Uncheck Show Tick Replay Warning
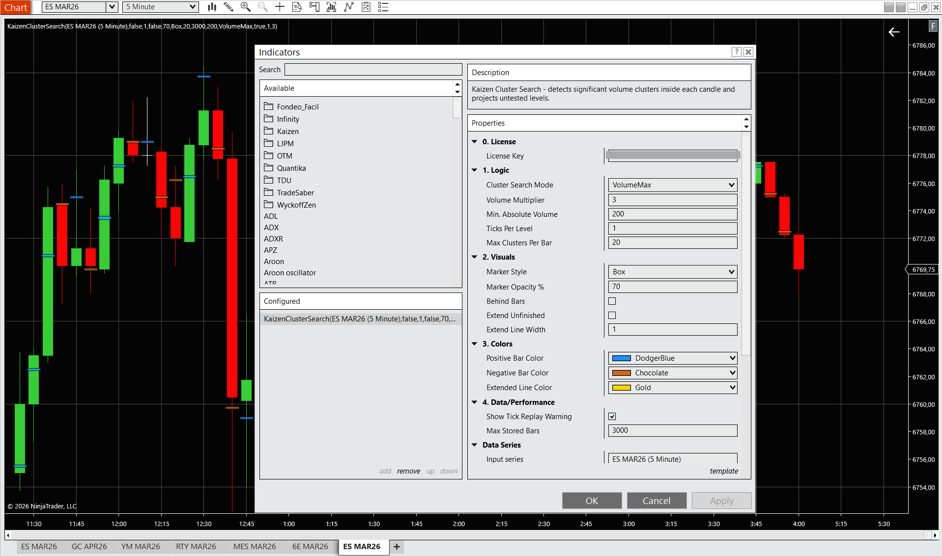The width and height of the screenshot is (942, 556). point(612,417)
